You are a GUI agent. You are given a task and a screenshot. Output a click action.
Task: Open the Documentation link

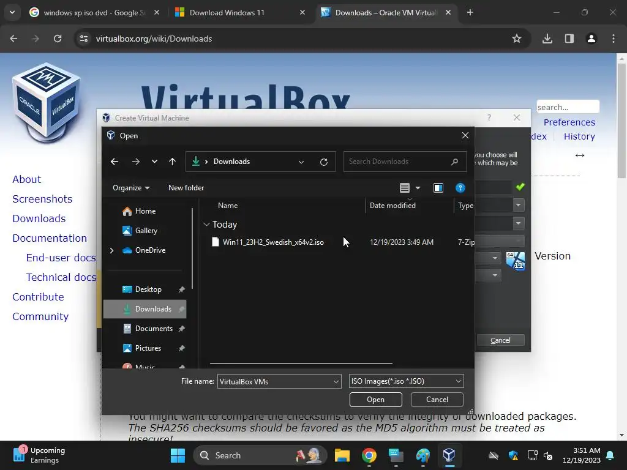50,238
